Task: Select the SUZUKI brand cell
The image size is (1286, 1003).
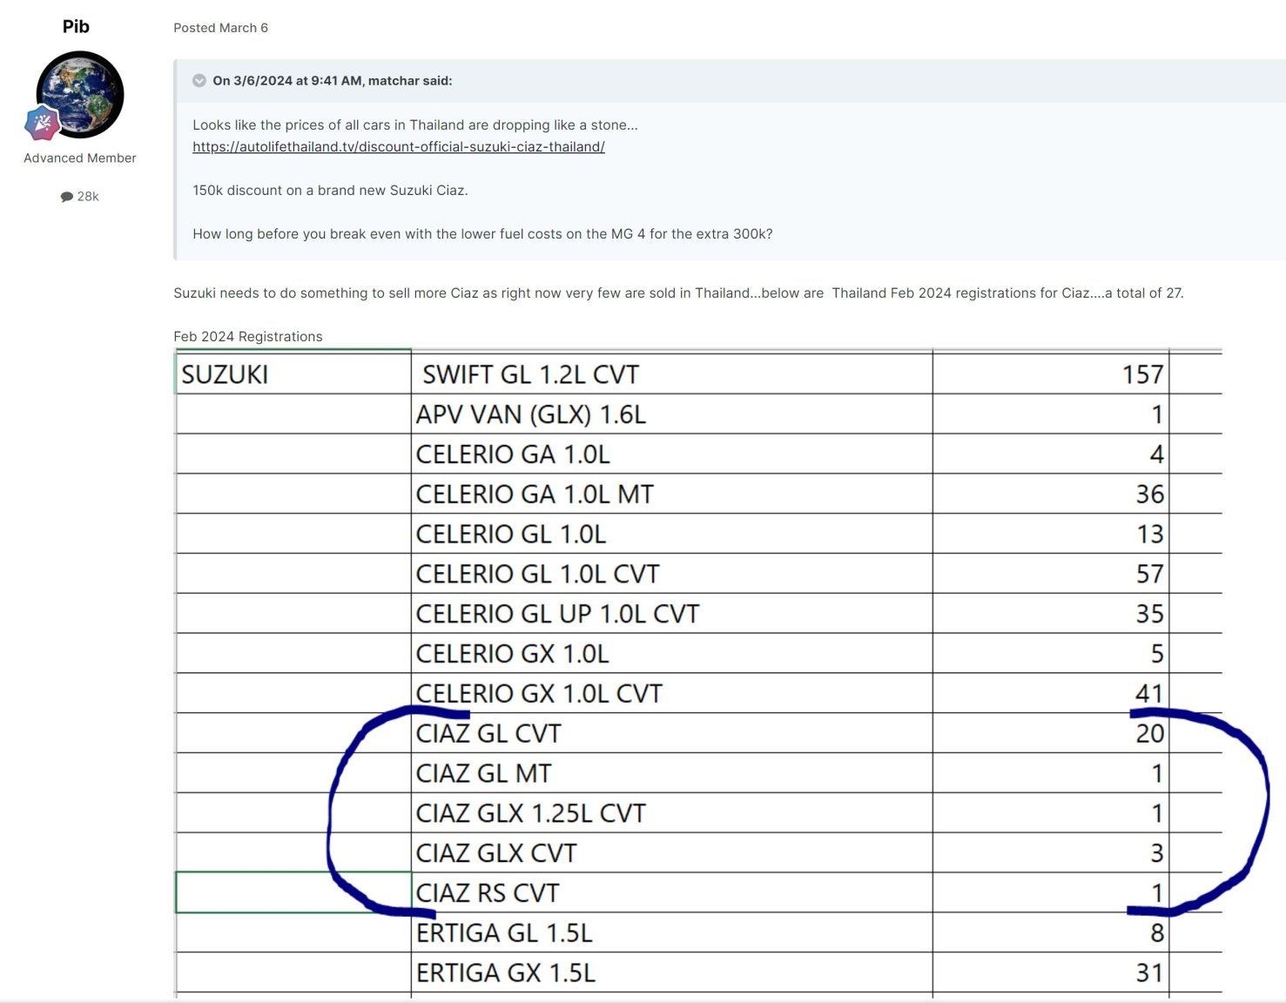Action: coord(293,374)
